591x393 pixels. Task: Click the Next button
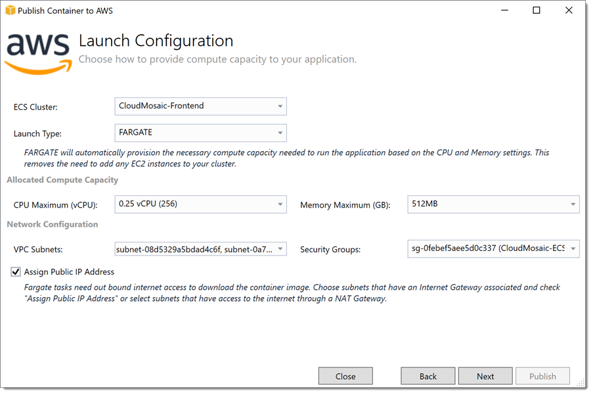click(x=485, y=376)
